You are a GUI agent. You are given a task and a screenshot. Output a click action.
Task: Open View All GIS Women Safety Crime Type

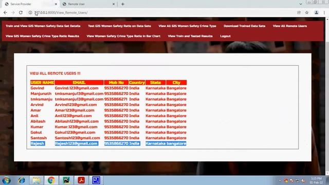coord(187,26)
